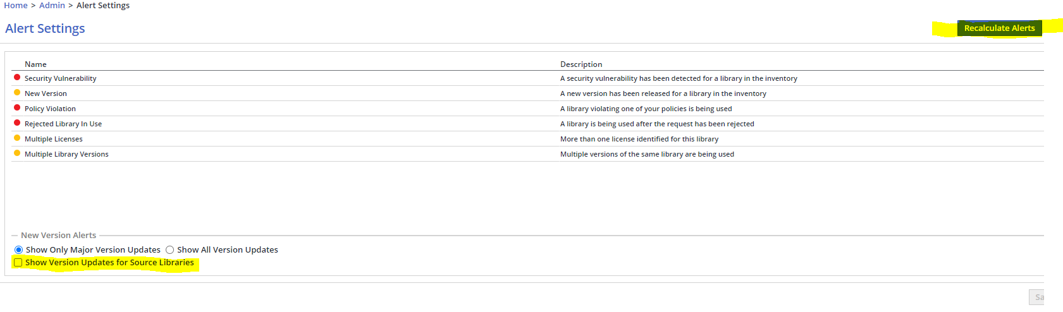Sort by the Description column header

click(x=581, y=64)
